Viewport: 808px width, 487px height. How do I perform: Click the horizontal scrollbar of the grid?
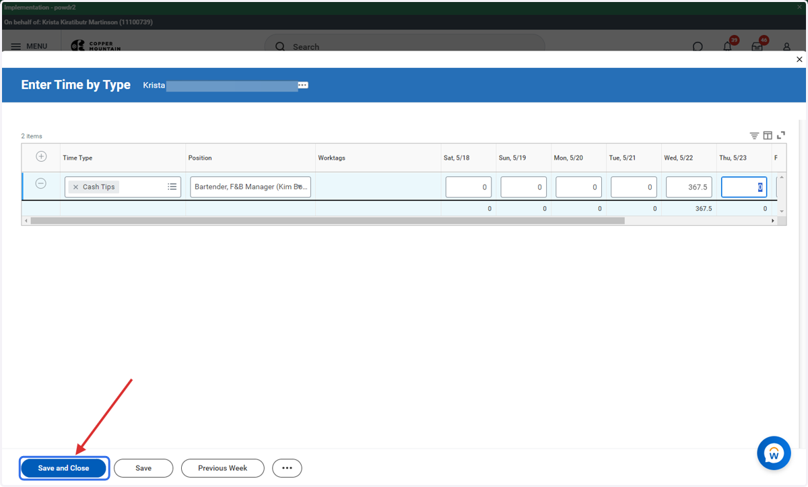[327, 221]
